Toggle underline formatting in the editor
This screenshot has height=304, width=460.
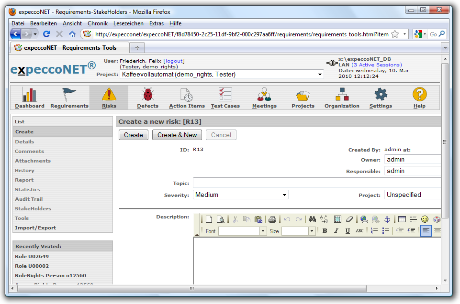[x=348, y=231]
